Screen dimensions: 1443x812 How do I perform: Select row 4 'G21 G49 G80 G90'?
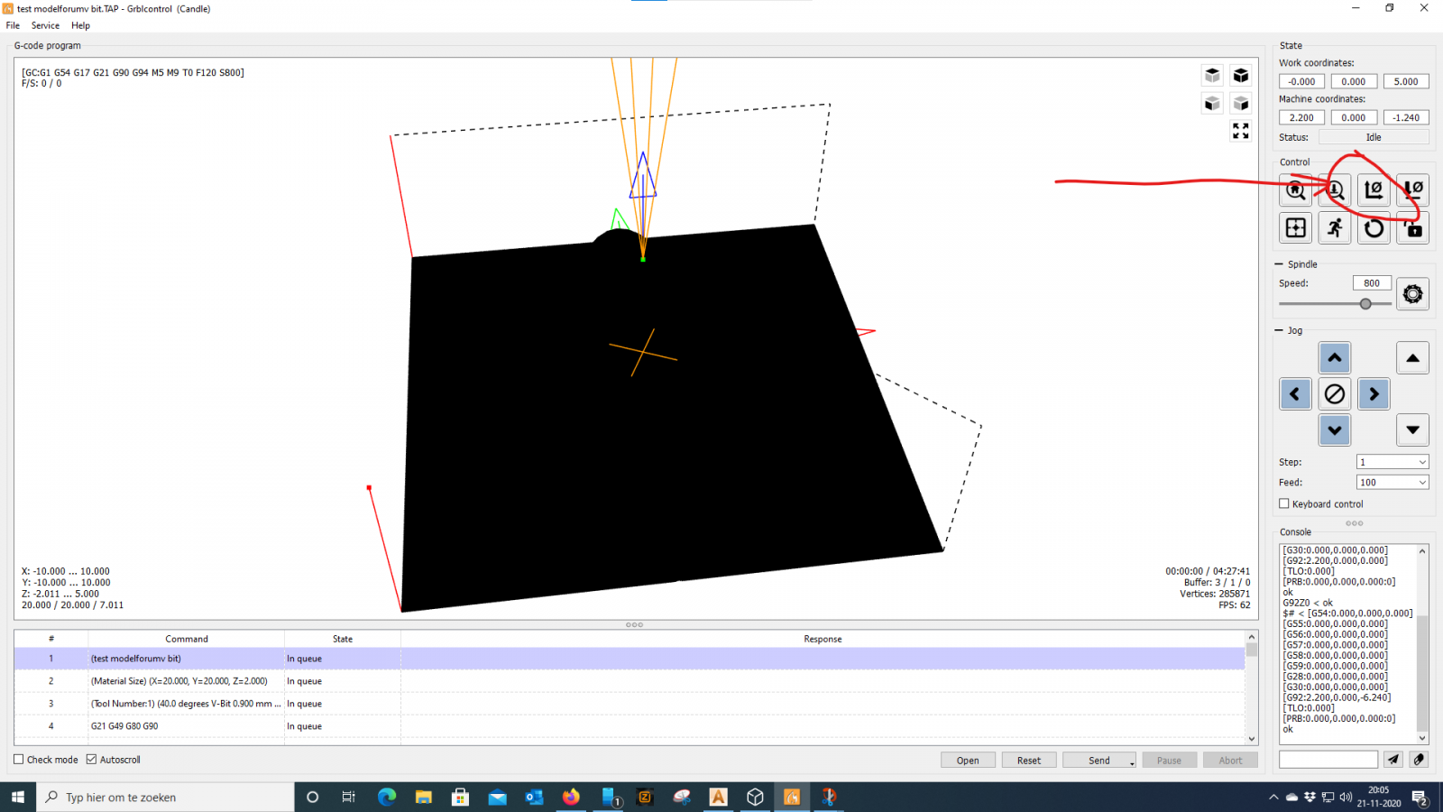(630, 726)
